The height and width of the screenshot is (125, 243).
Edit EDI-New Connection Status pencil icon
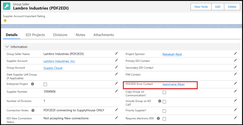(116, 117)
